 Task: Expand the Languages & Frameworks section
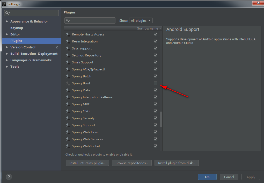coord(7,60)
